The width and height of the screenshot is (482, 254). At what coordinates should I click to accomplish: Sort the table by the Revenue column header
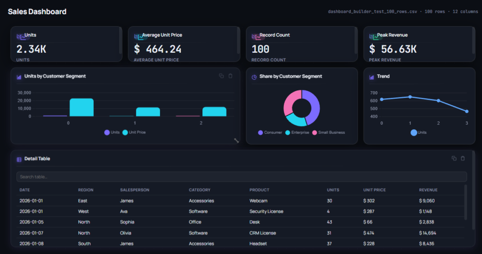pos(428,190)
